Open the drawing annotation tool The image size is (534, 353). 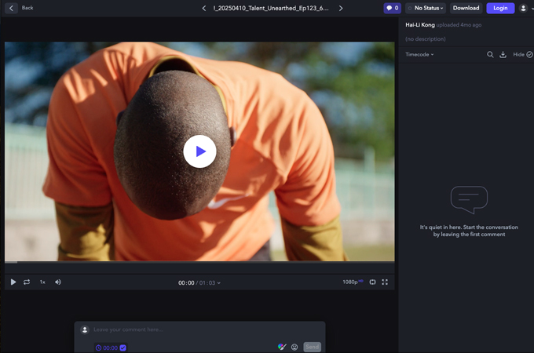click(x=282, y=347)
